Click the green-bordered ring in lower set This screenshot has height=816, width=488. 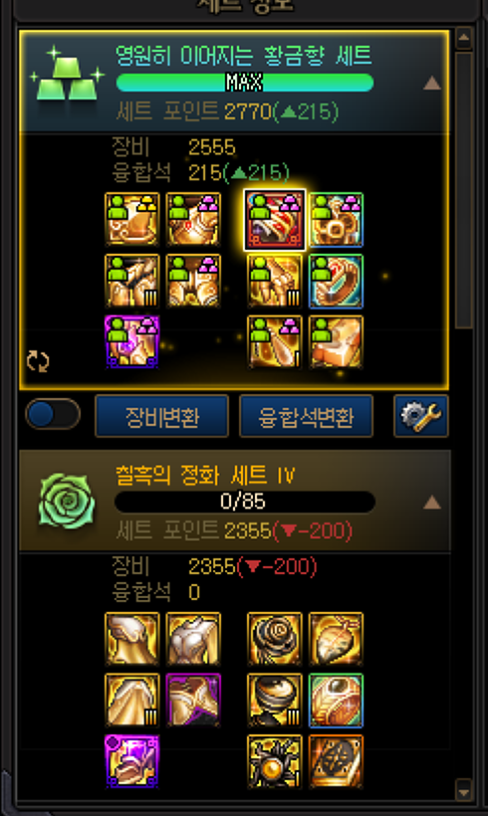(x=336, y=700)
